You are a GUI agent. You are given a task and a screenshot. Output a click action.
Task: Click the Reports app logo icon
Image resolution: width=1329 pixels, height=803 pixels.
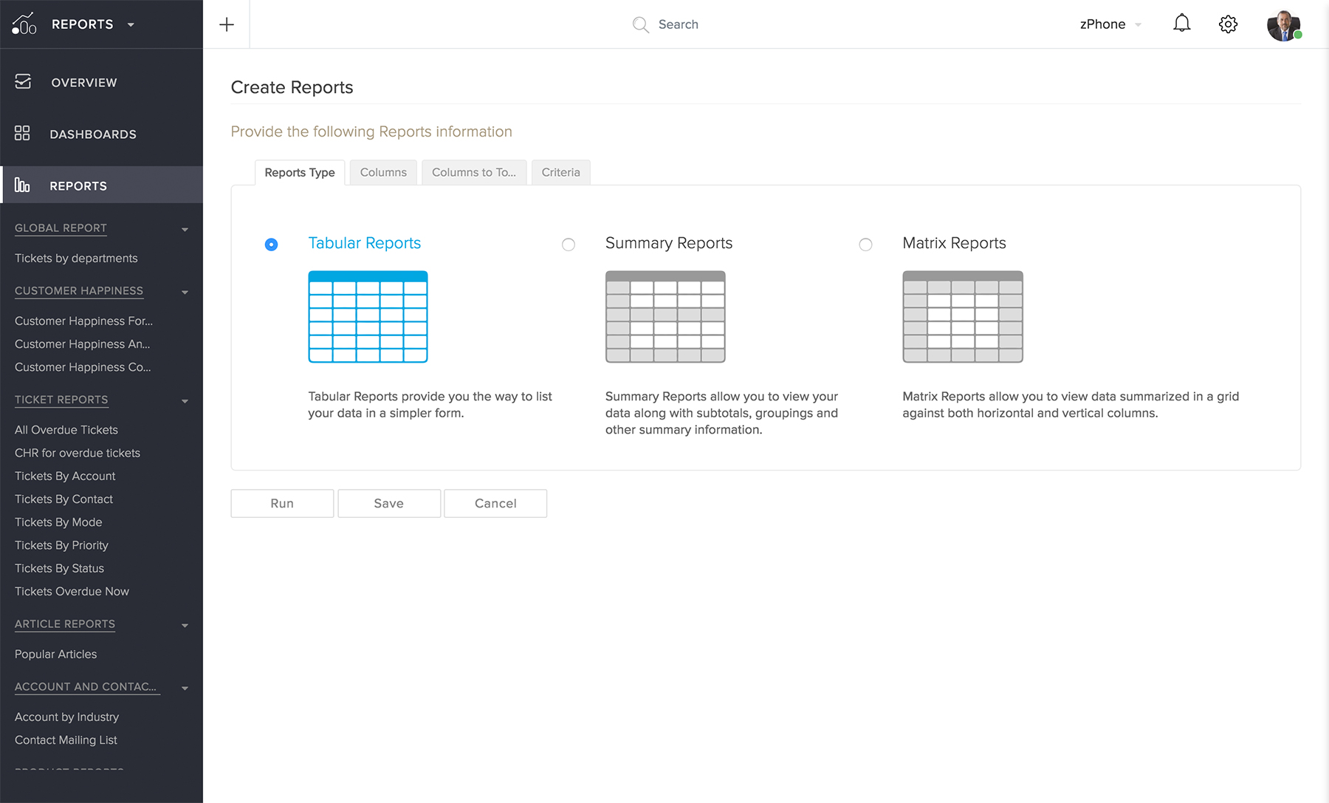tap(24, 24)
